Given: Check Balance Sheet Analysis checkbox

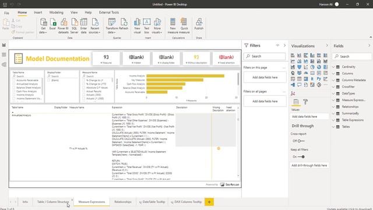Looking at the screenshot, I should [14, 87].
